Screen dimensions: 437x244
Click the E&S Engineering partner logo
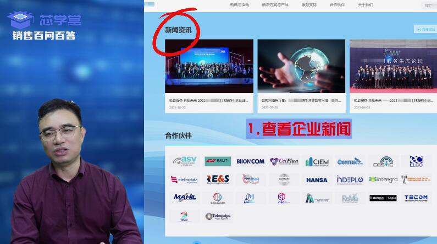pyautogui.click(x=218, y=180)
